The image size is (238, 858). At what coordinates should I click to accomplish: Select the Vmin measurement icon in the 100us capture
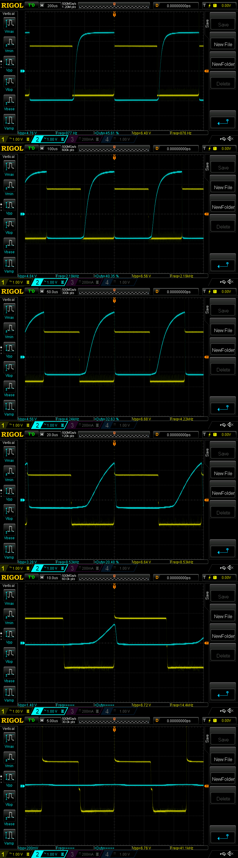click(x=9, y=187)
